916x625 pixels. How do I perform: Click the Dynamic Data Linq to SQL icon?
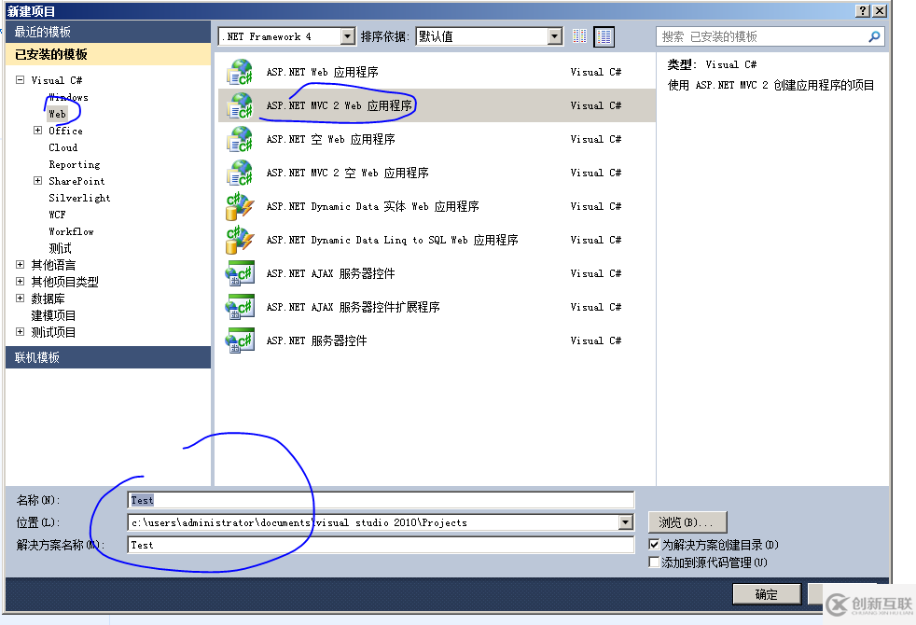(x=240, y=240)
